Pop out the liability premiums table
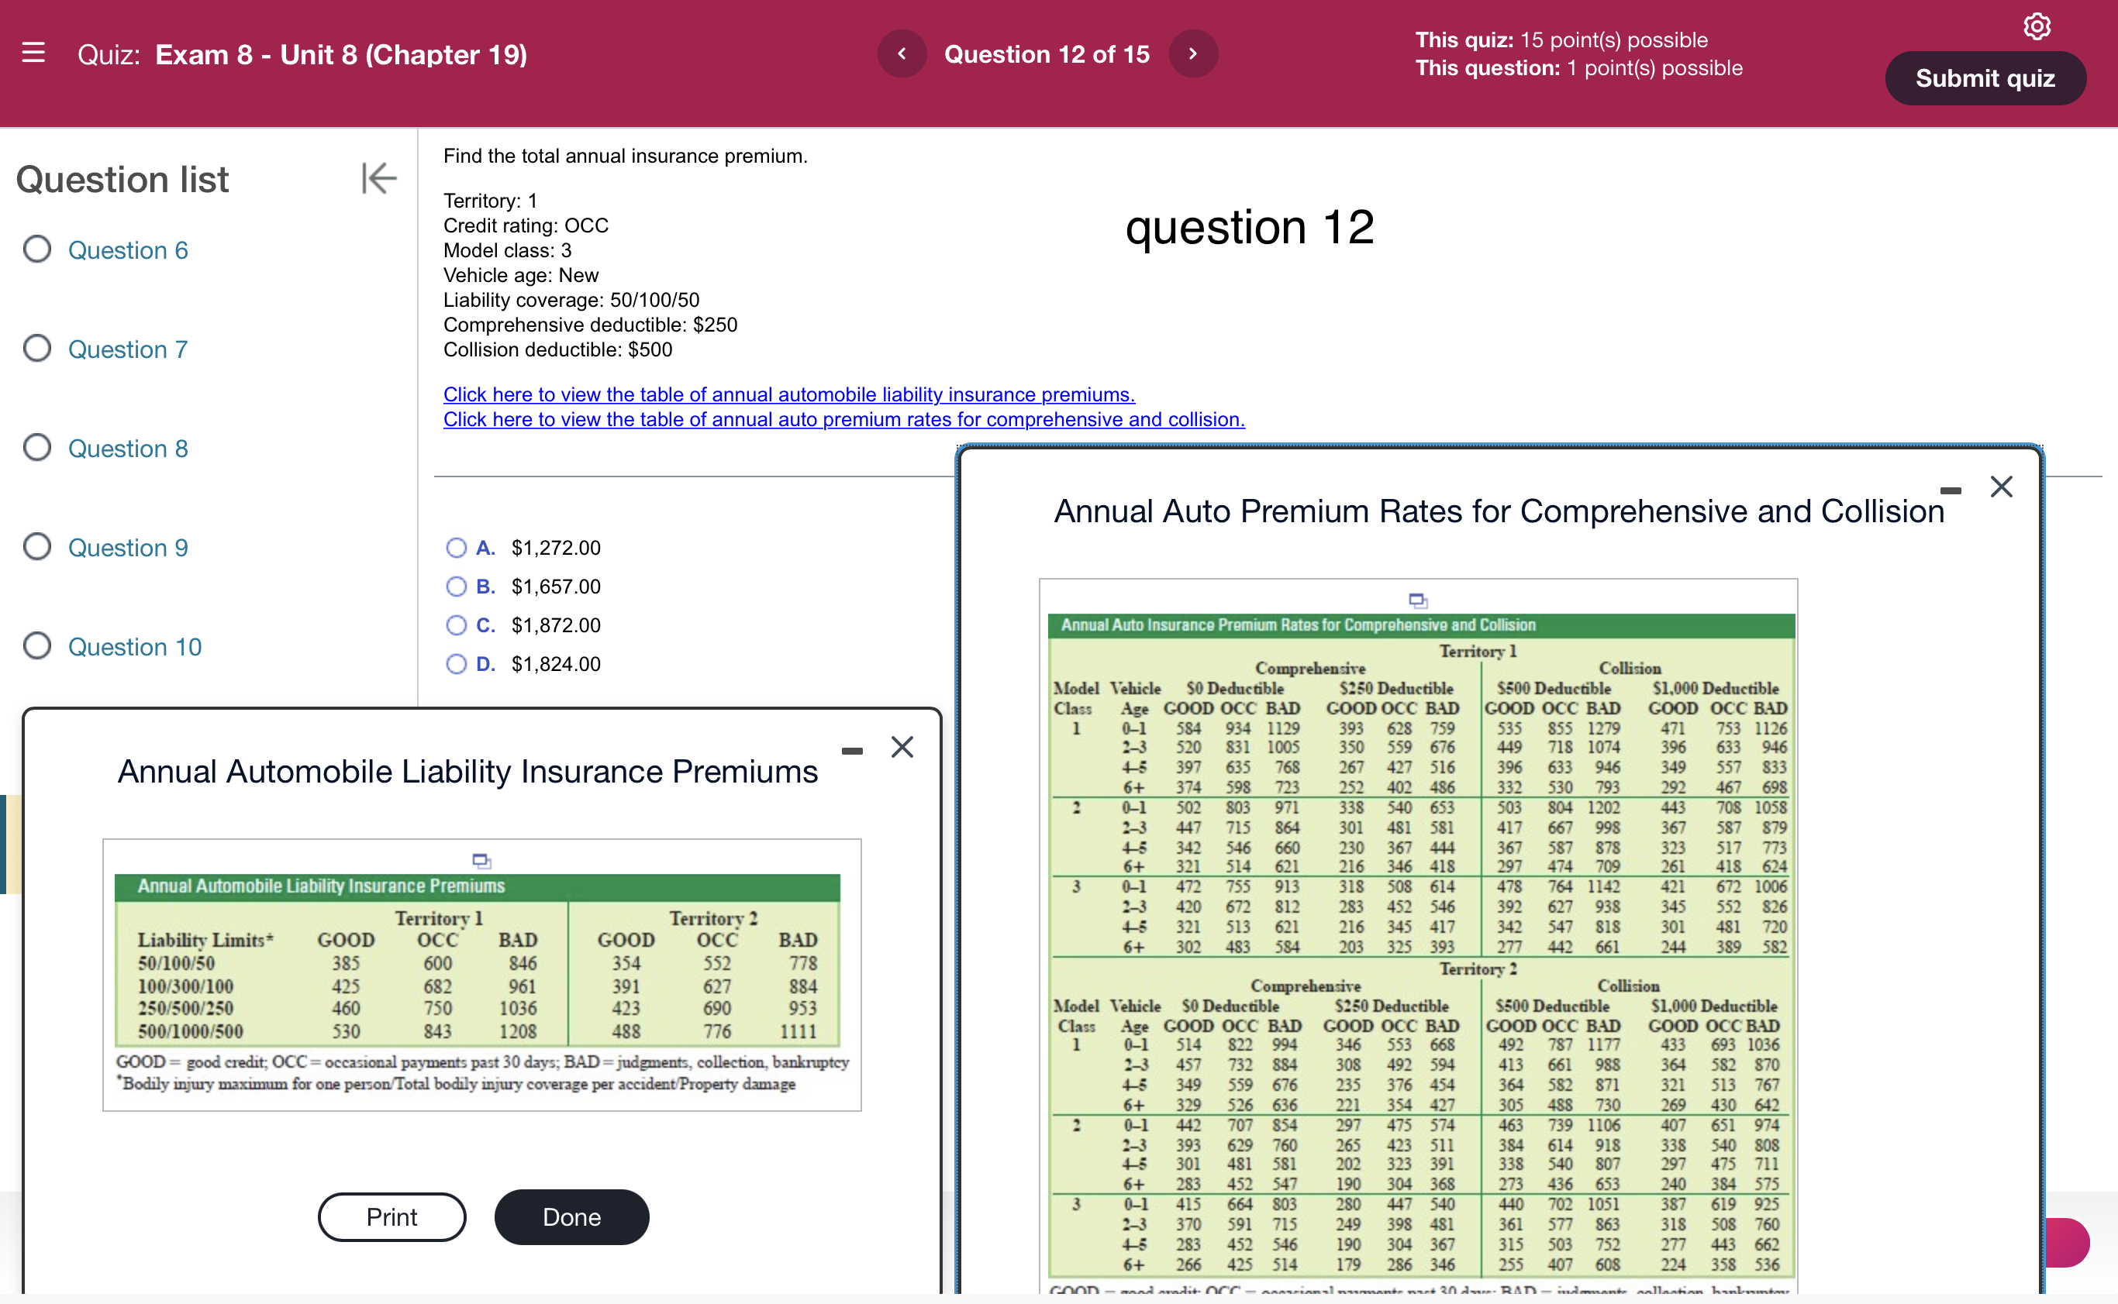Image resolution: width=2118 pixels, height=1304 pixels. pyautogui.click(x=481, y=860)
